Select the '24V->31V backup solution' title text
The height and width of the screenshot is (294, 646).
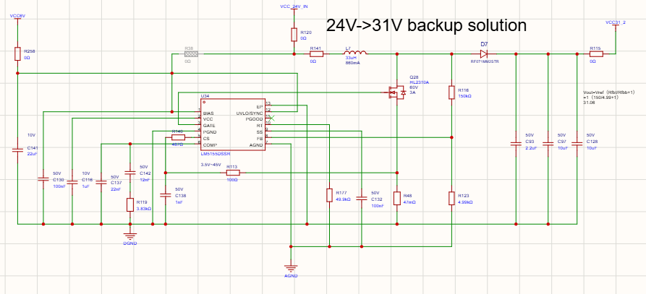[426, 26]
